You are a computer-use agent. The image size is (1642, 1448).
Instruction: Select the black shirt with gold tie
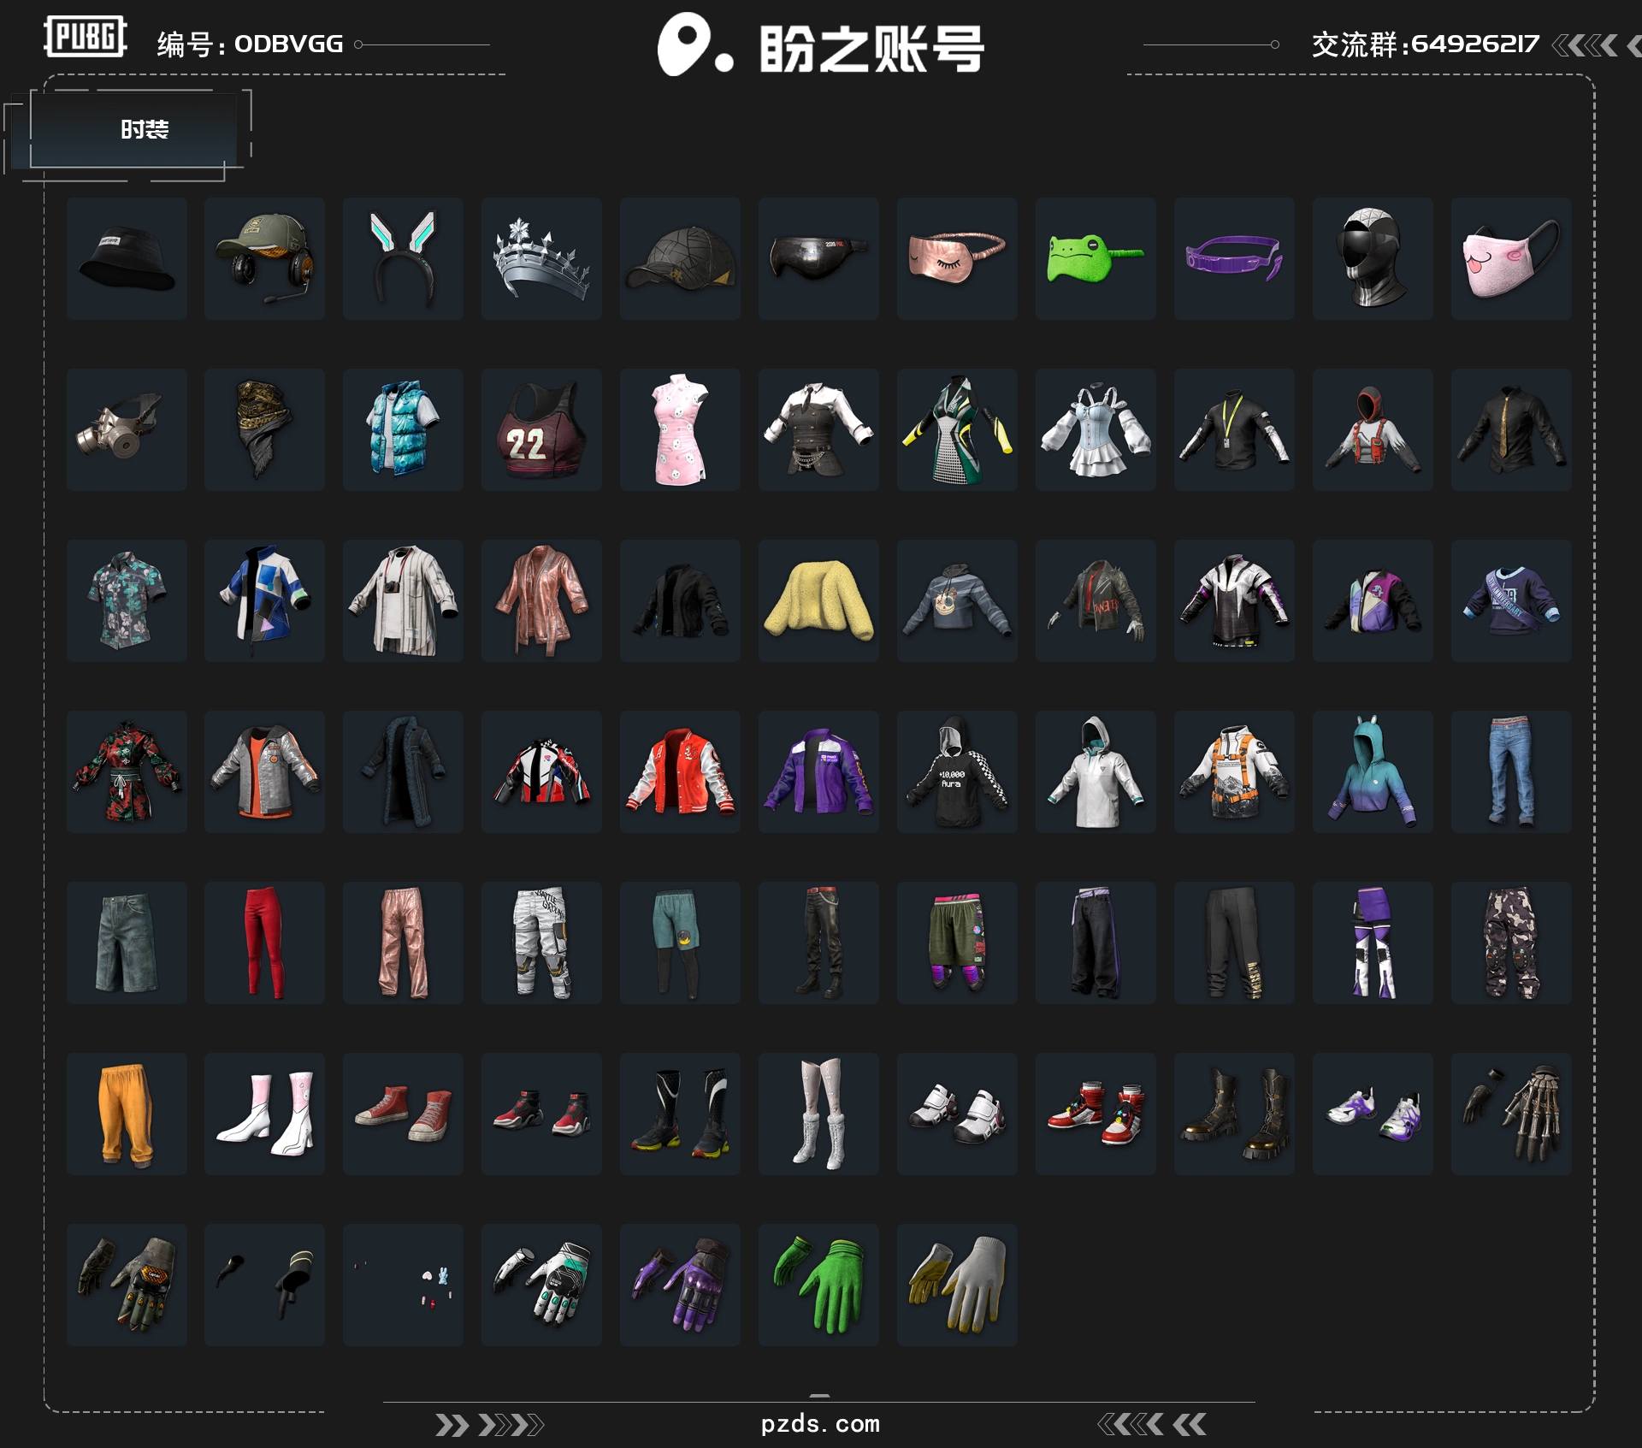pos(1512,429)
